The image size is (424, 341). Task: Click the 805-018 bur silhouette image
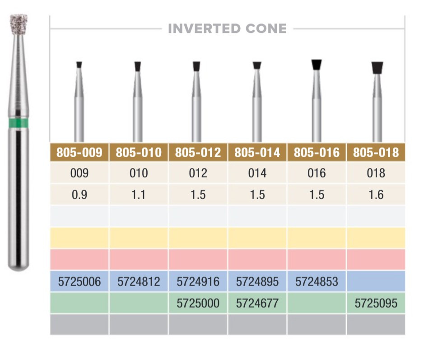[377, 101]
